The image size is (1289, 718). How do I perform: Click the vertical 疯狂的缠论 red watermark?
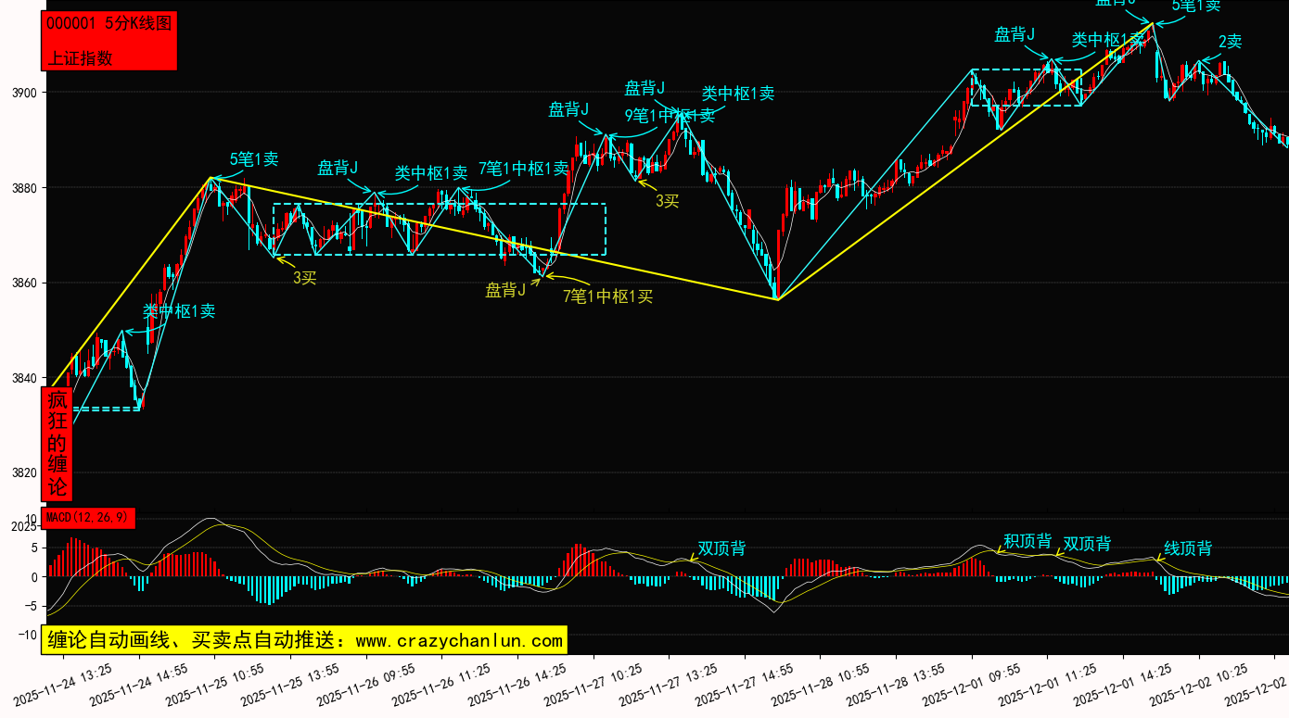click(x=57, y=444)
